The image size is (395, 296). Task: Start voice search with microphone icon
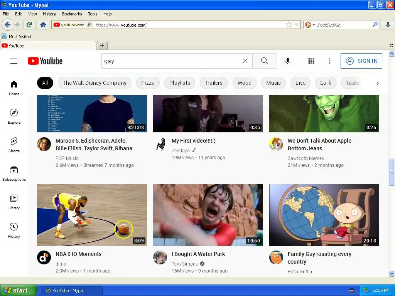288,61
